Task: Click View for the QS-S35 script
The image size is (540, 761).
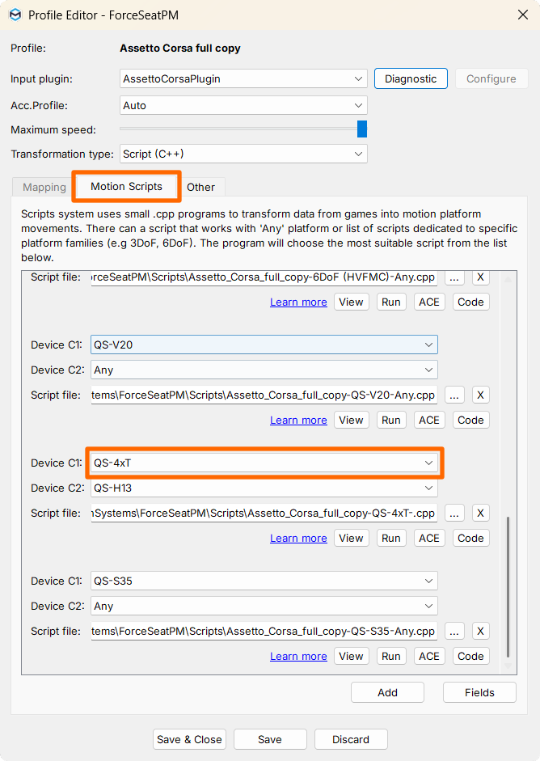Action: click(x=352, y=656)
